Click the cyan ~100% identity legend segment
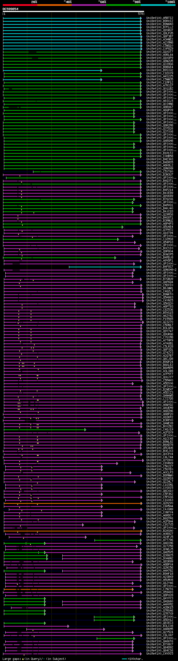 [x=158, y=5]
